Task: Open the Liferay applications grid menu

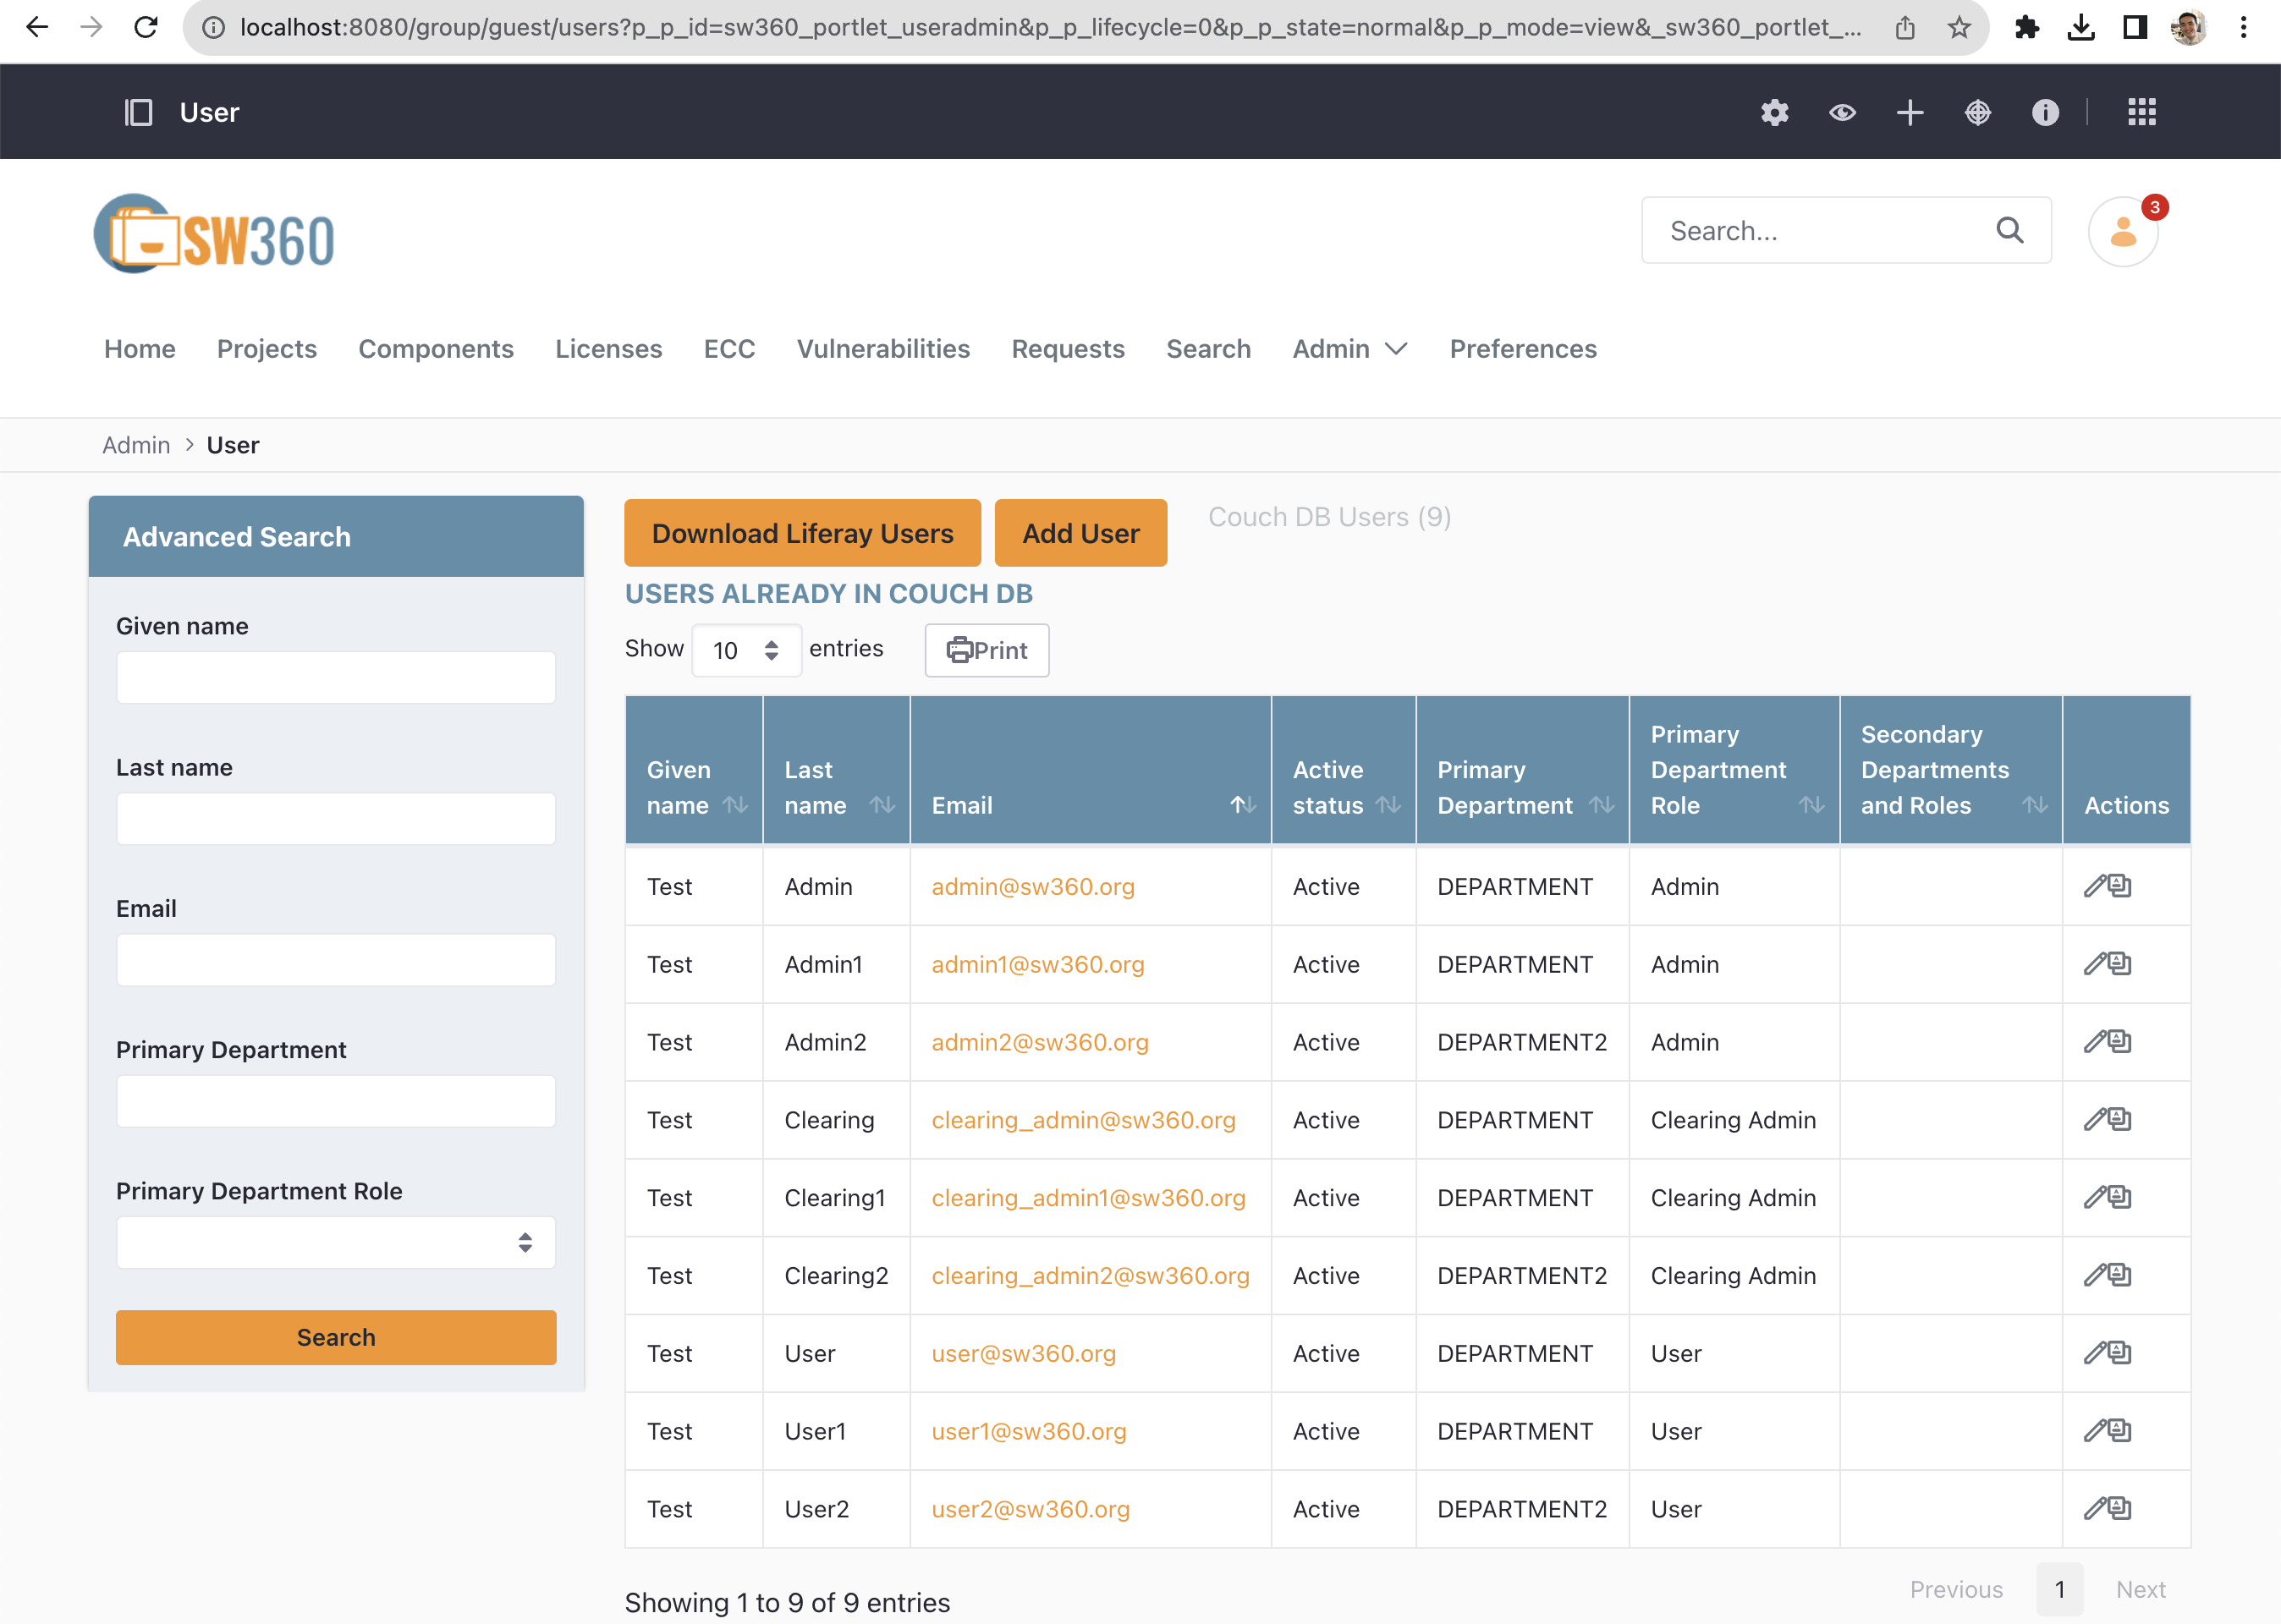Action: tap(2141, 112)
